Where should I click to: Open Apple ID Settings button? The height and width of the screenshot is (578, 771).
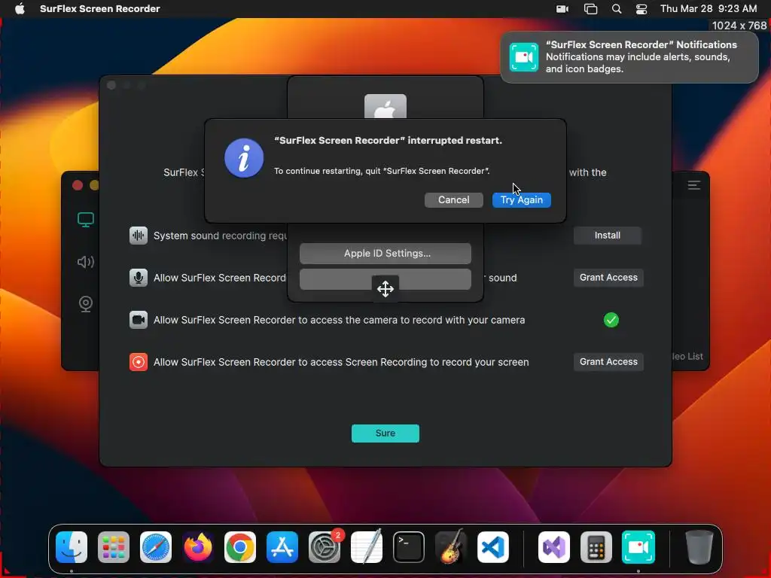click(385, 254)
